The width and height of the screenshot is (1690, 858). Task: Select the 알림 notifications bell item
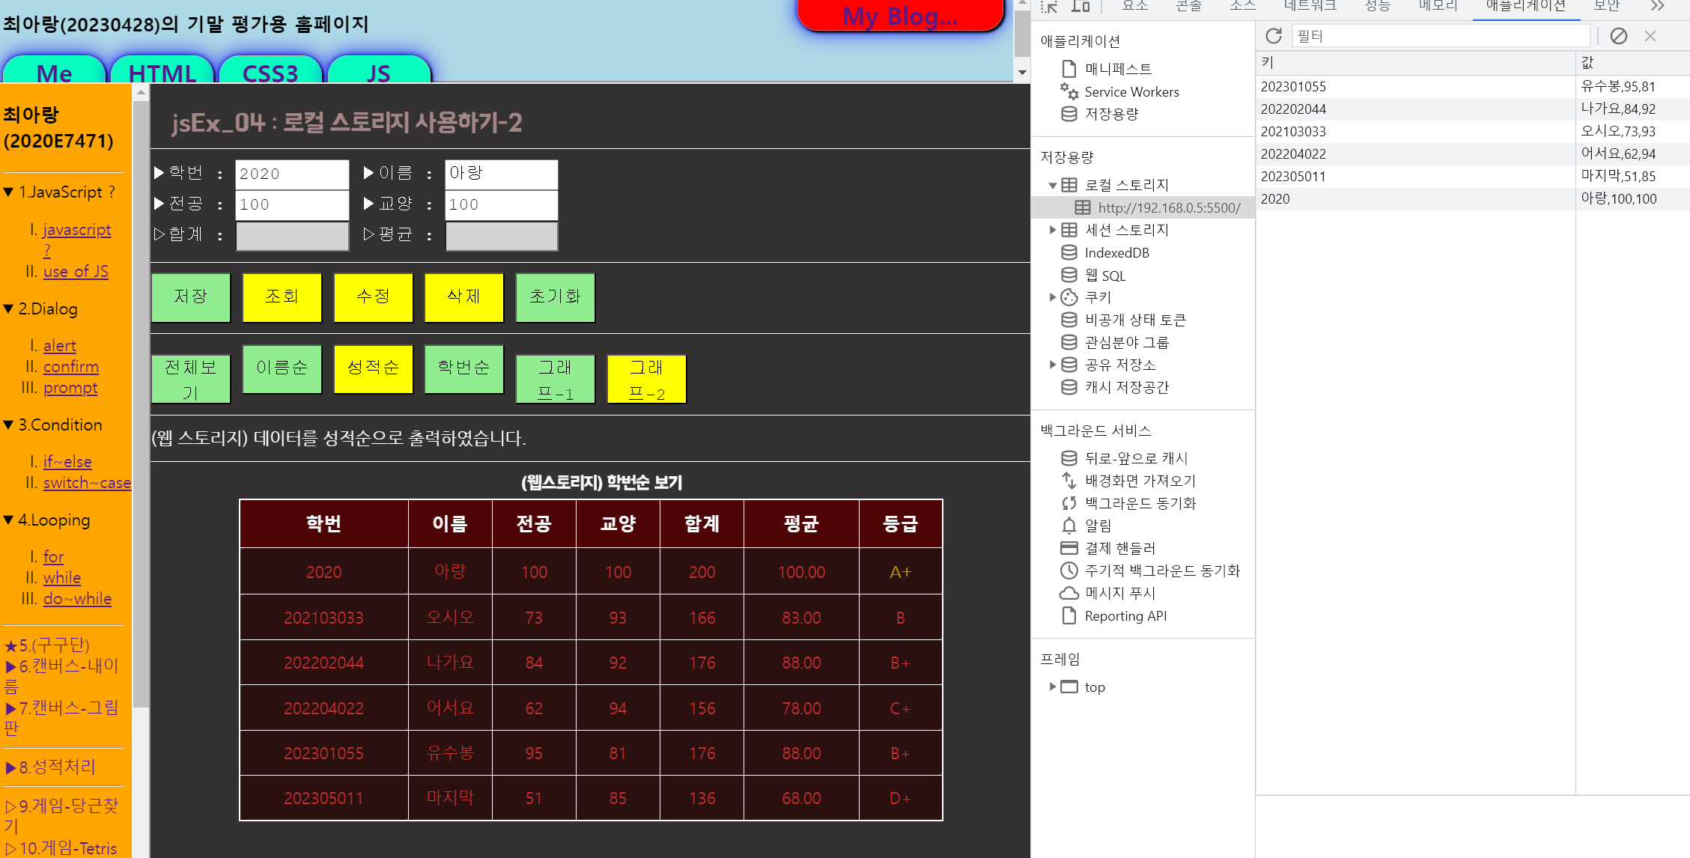[x=1098, y=526]
